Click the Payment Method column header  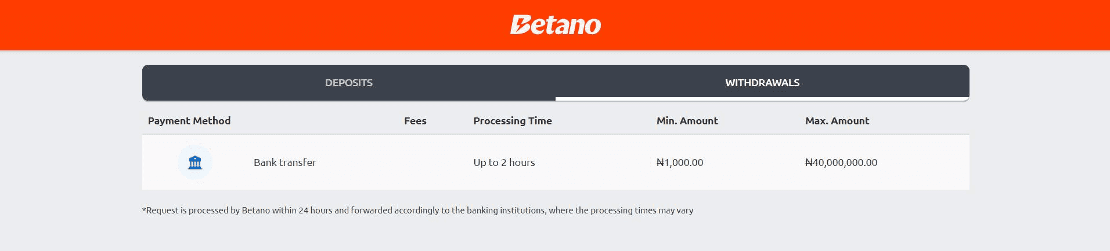tap(189, 121)
